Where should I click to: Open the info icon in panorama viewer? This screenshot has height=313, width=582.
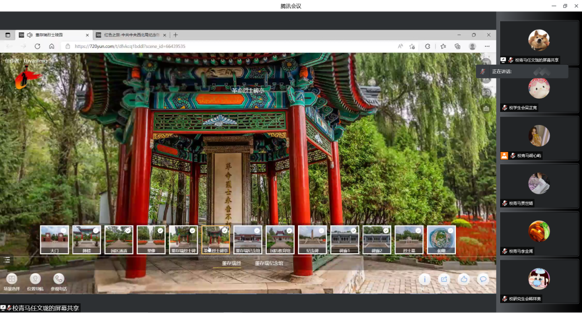tap(425, 279)
